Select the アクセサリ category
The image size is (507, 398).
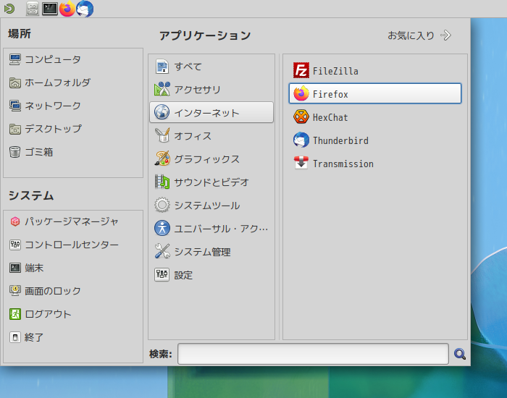click(211, 90)
